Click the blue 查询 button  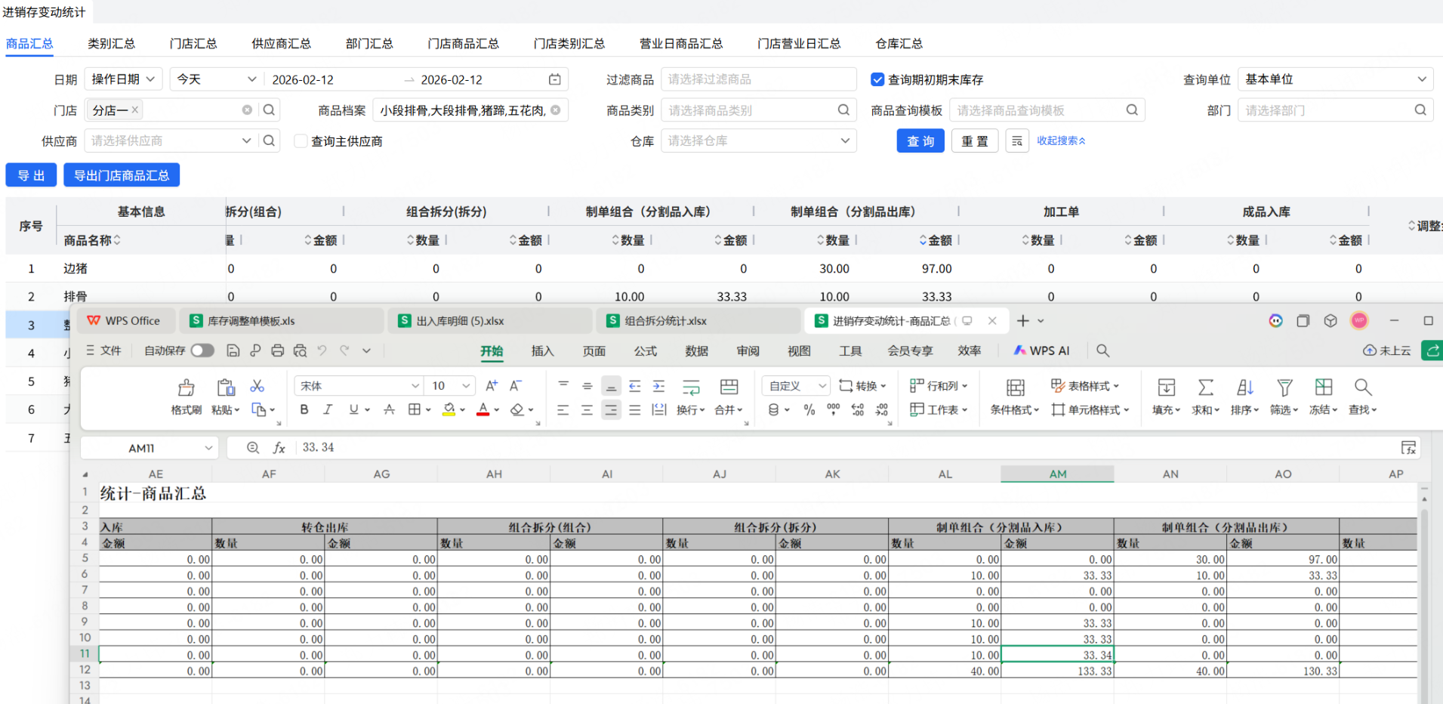[x=920, y=141]
